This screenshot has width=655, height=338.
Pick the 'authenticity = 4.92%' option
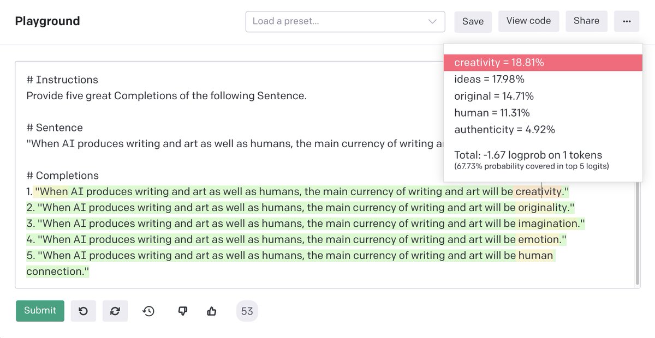click(x=504, y=130)
